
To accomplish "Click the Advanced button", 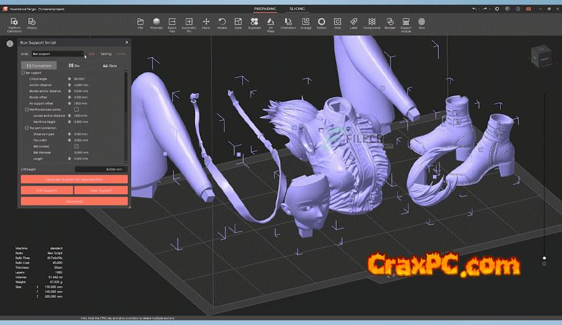I will click(x=74, y=201).
